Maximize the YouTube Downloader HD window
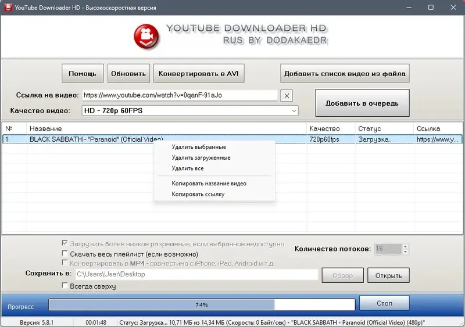The image size is (465, 327). pyautogui.click(x=431, y=8)
